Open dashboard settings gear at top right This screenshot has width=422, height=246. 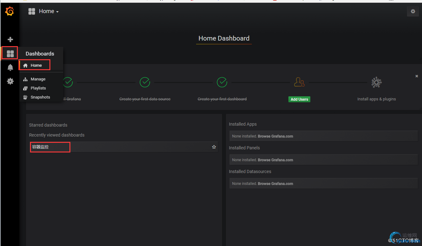413,11
